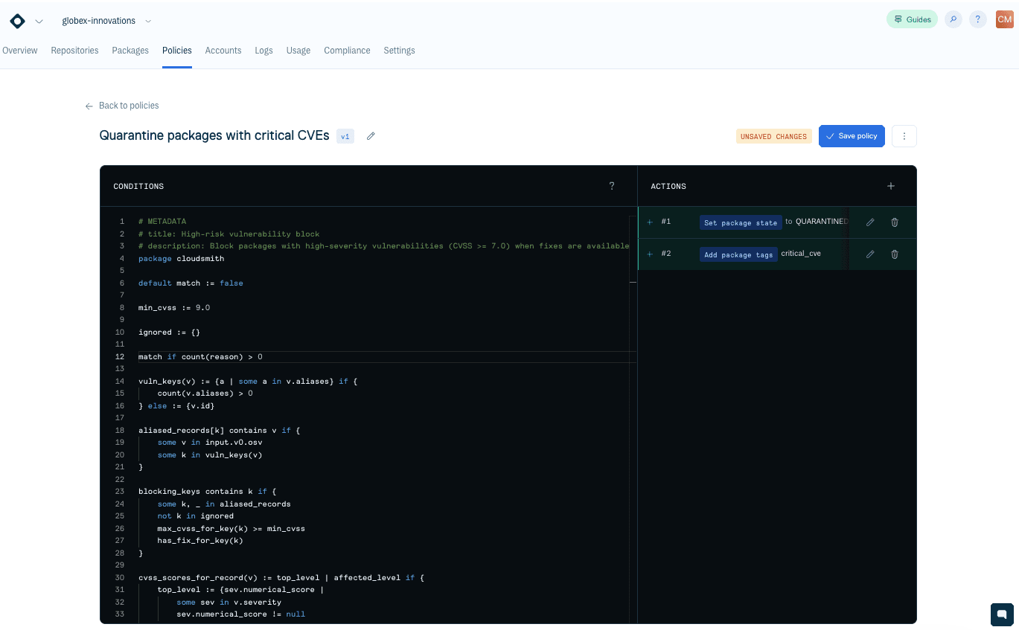1019x630 pixels.
Task: Click the Add package tags label
Action: pos(738,254)
